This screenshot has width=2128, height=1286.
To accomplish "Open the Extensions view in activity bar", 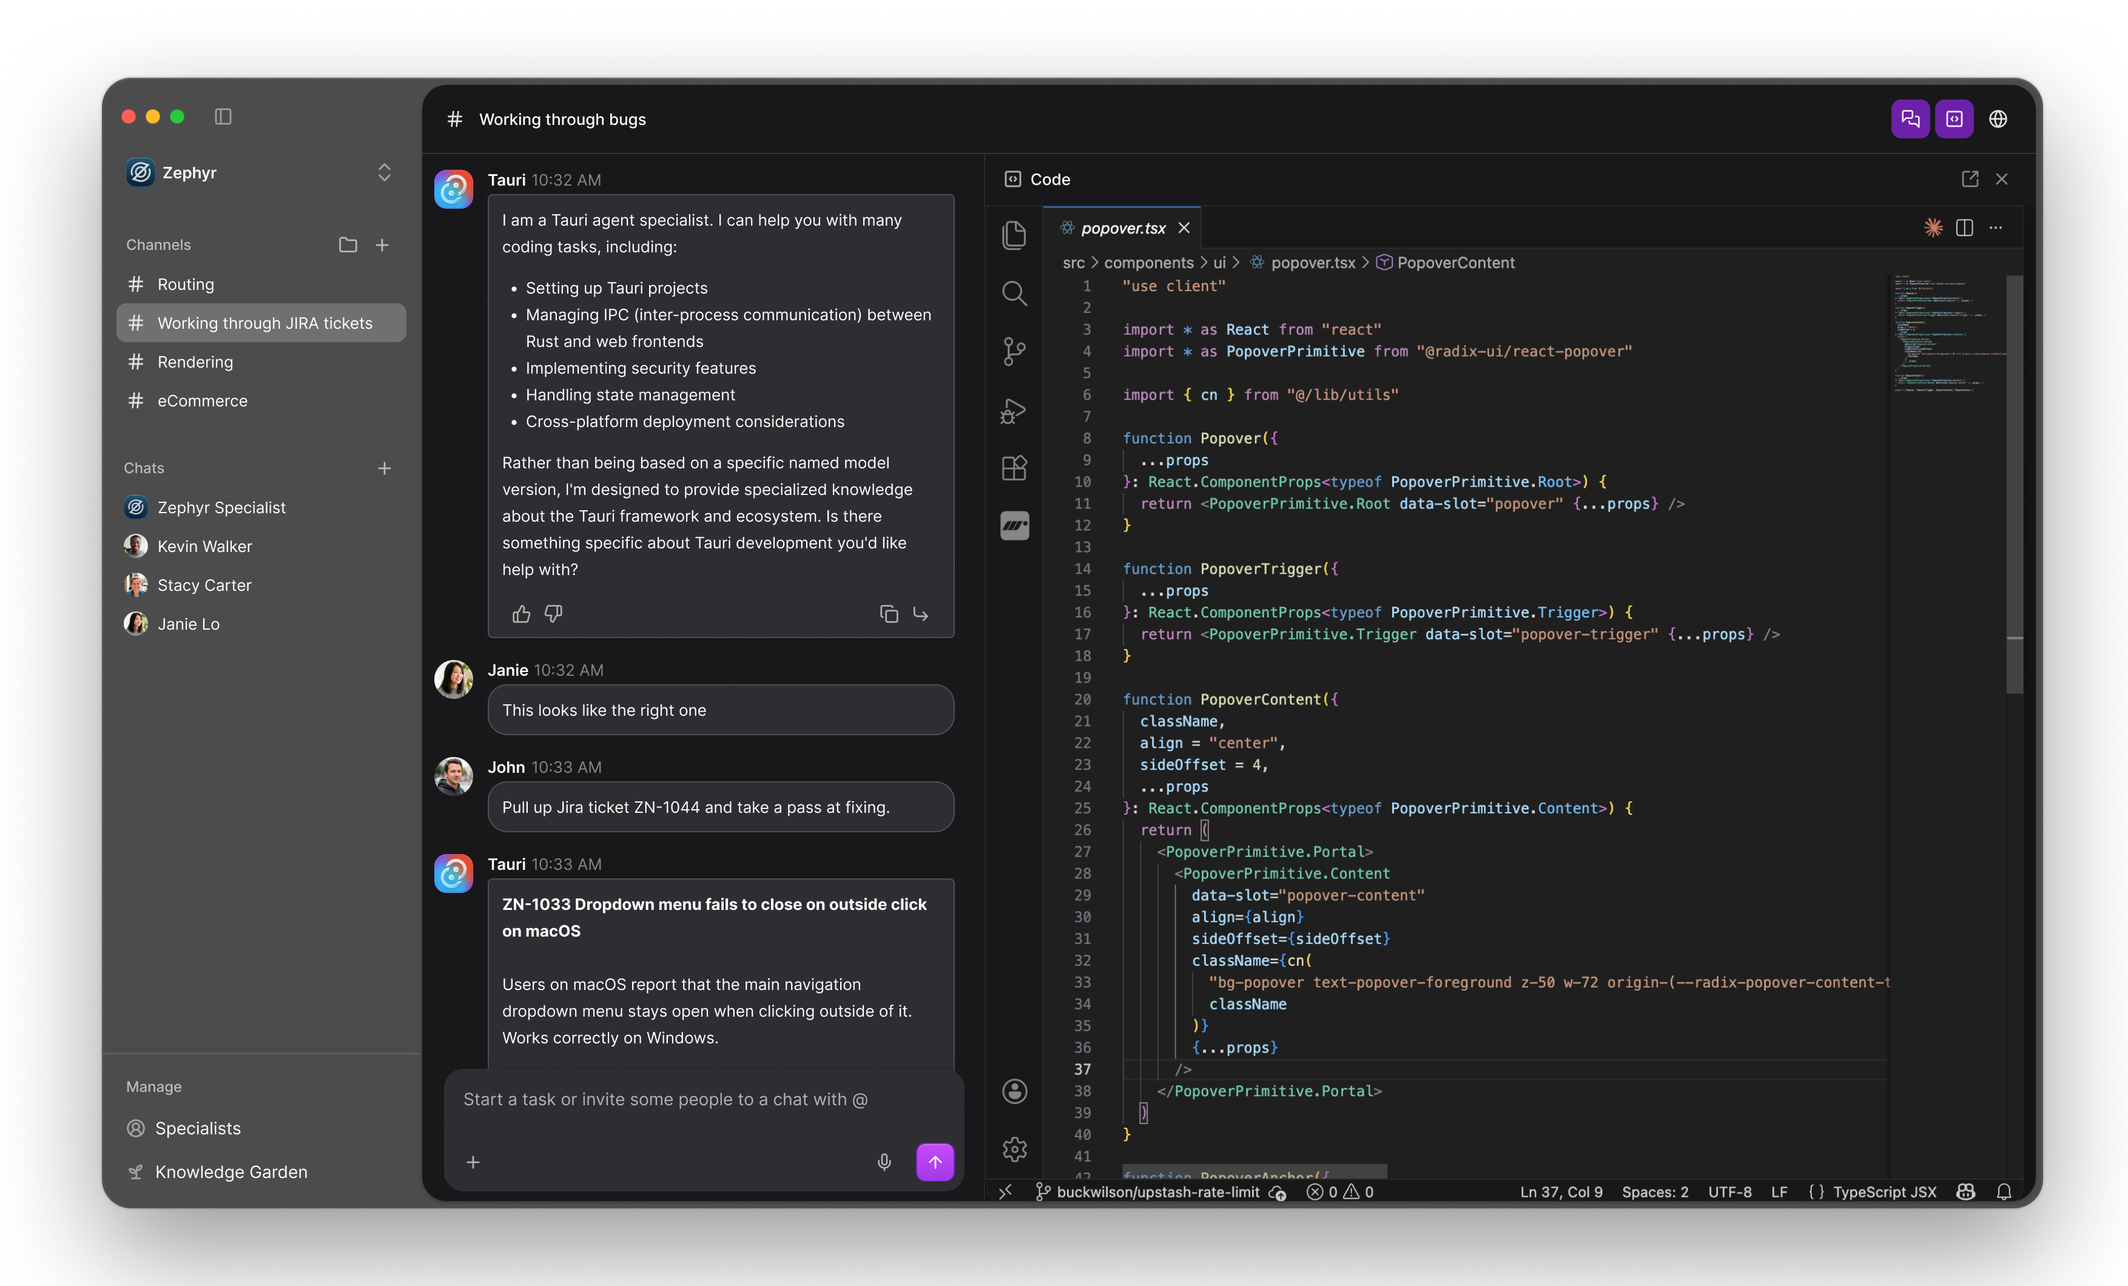I will click(1014, 467).
